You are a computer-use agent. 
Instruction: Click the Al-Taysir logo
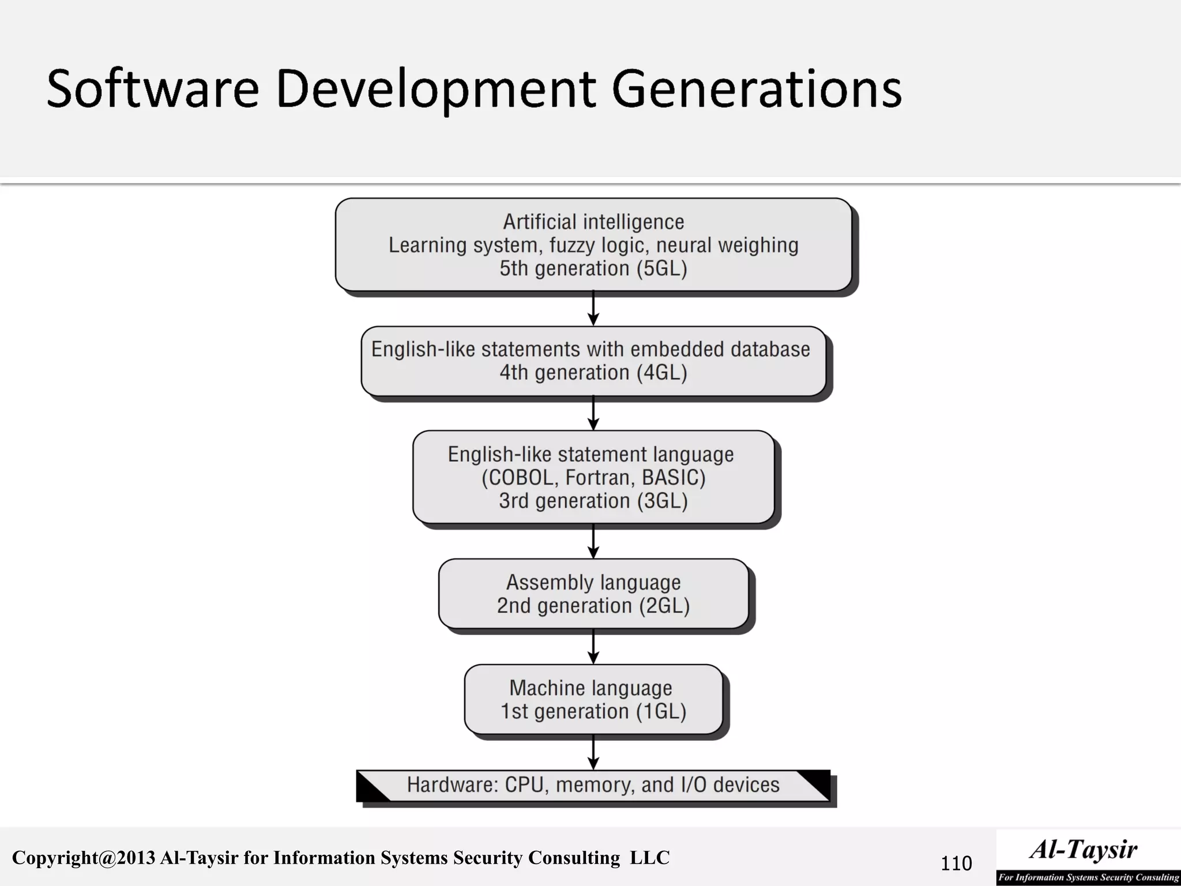click(1083, 850)
